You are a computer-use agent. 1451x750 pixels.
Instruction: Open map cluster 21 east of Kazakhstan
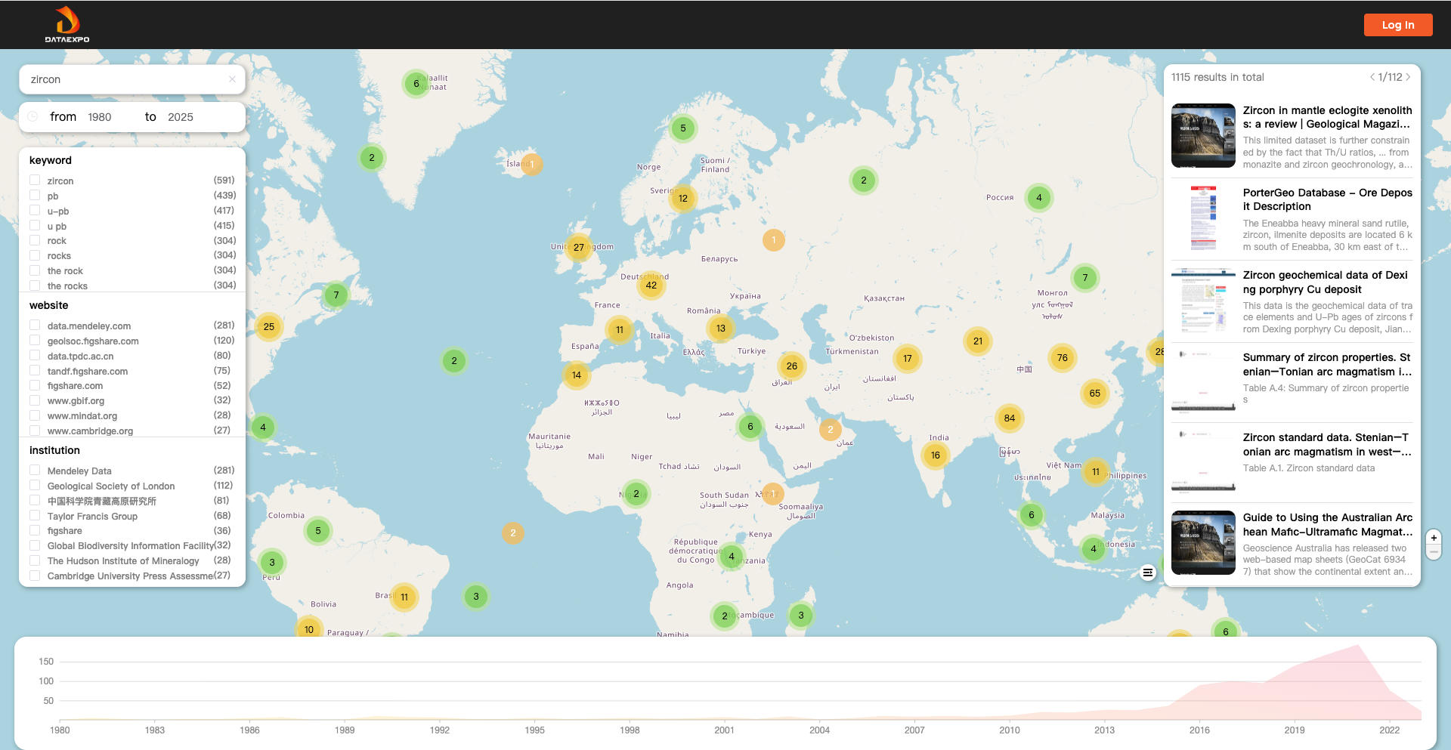pos(978,341)
